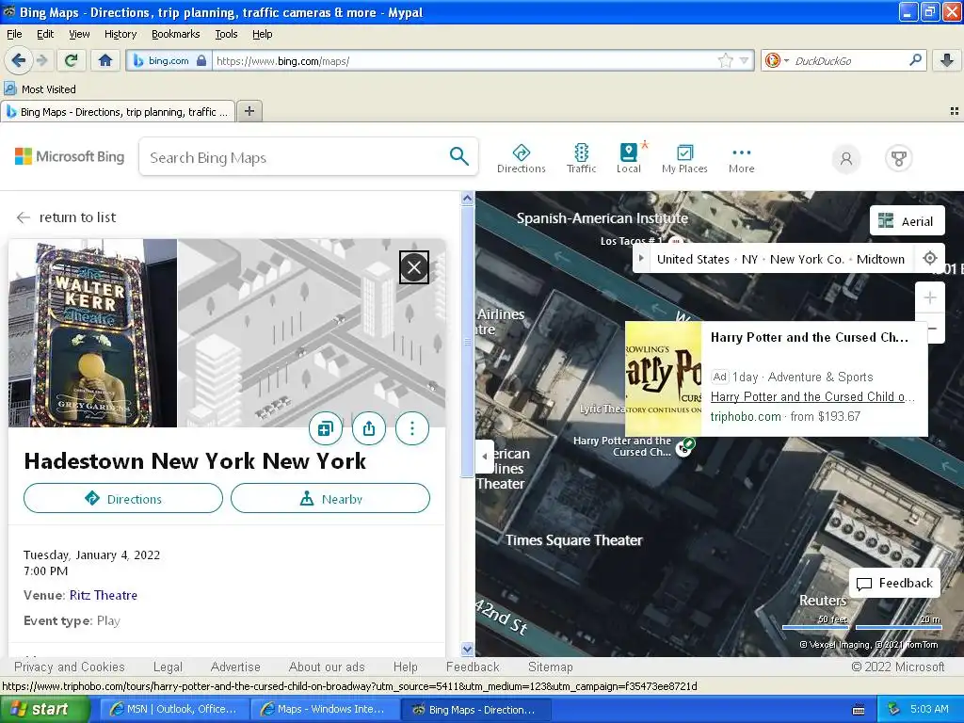Click the panel scrollbar down arrow
Image resolution: width=964 pixels, height=723 pixels.
click(467, 650)
